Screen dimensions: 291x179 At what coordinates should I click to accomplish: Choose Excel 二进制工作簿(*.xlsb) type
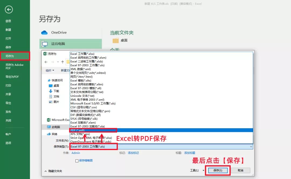tap(161, 61)
